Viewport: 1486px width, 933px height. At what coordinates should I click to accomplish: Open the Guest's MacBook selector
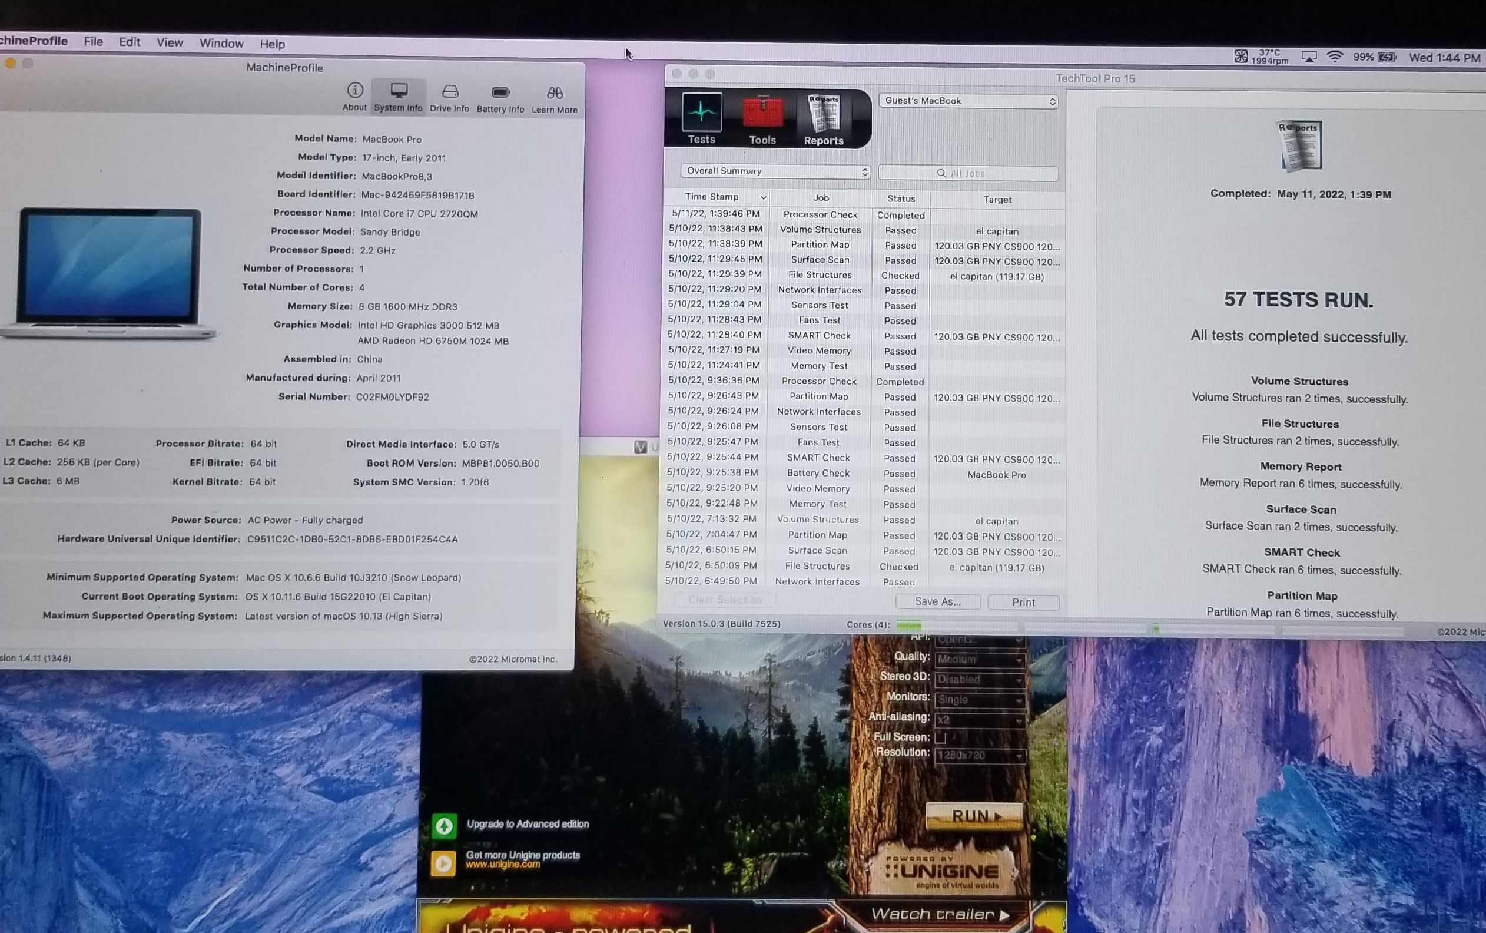point(968,101)
